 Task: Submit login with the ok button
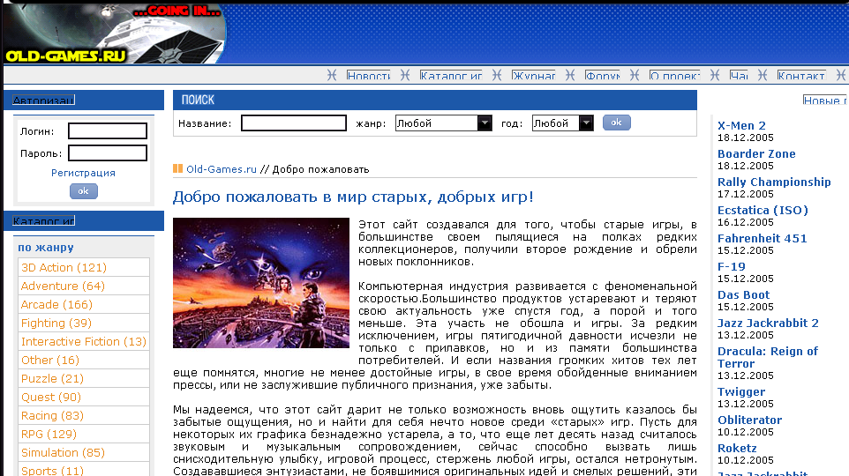(83, 191)
